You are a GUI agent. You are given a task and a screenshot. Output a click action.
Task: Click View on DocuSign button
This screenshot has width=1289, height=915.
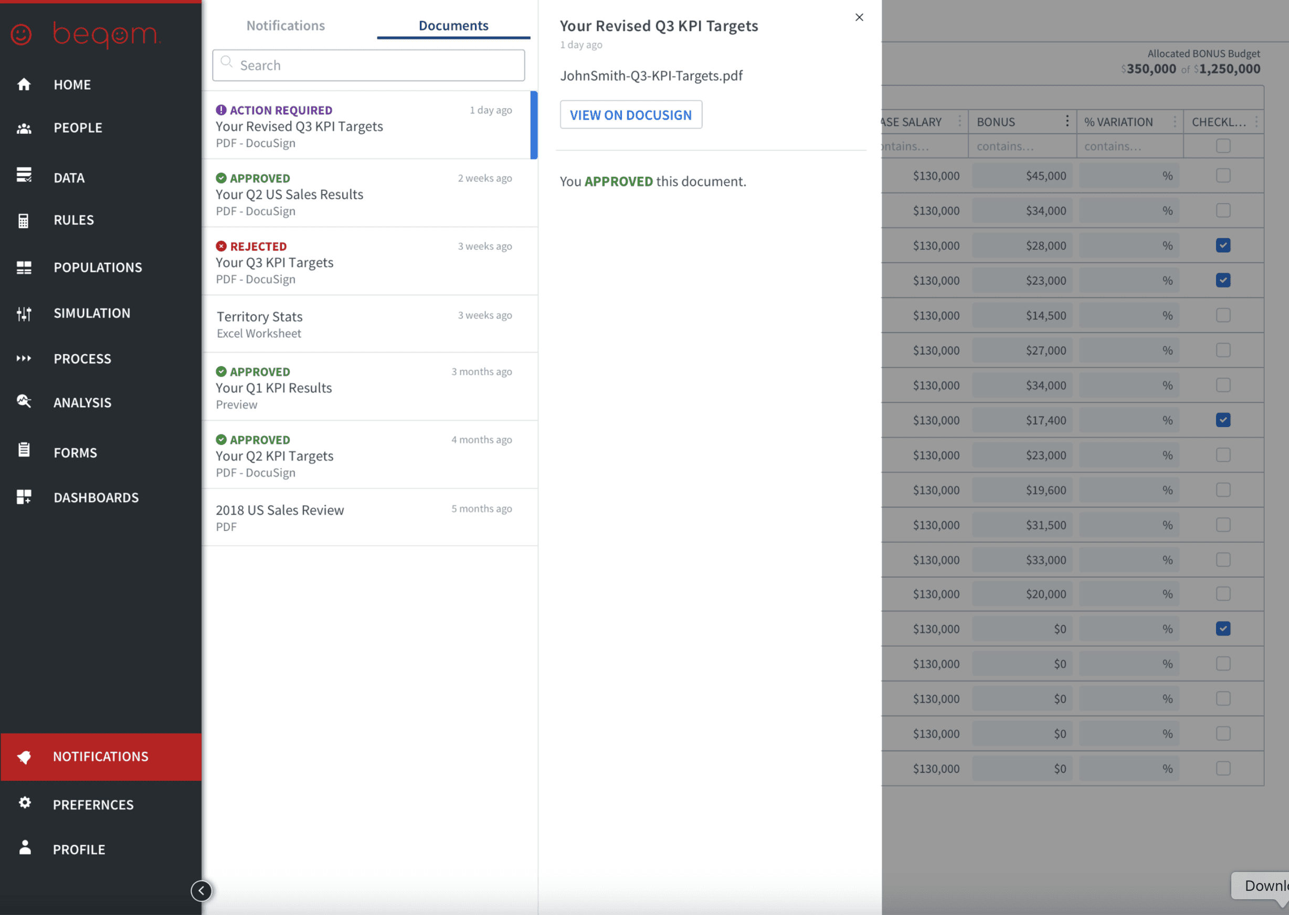coord(630,115)
